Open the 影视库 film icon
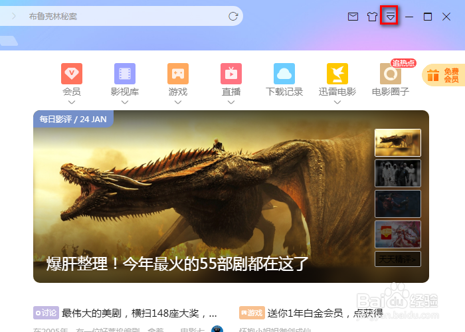This screenshot has height=332, width=465. tap(125, 74)
